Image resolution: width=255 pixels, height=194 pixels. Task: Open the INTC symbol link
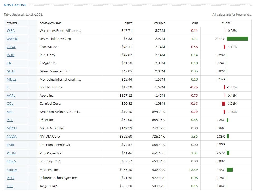pos(11,55)
